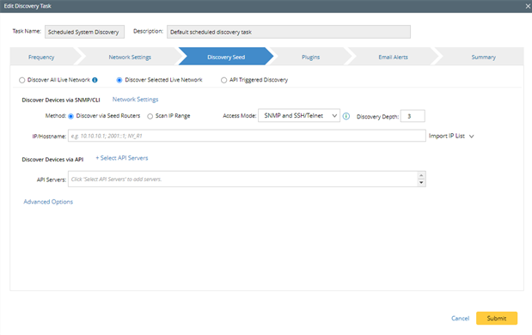
Task: Focus the Task Name input field
Action: [84, 32]
